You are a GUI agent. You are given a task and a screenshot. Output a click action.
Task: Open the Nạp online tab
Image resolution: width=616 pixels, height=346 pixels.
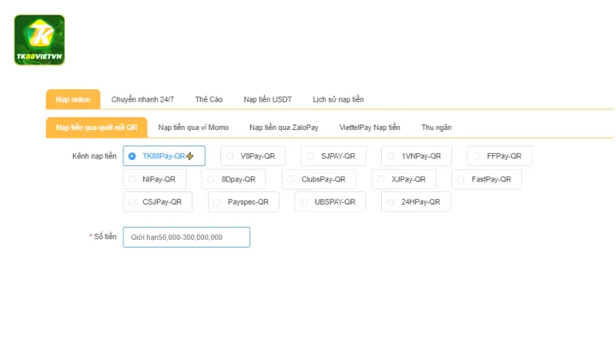pos(73,99)
